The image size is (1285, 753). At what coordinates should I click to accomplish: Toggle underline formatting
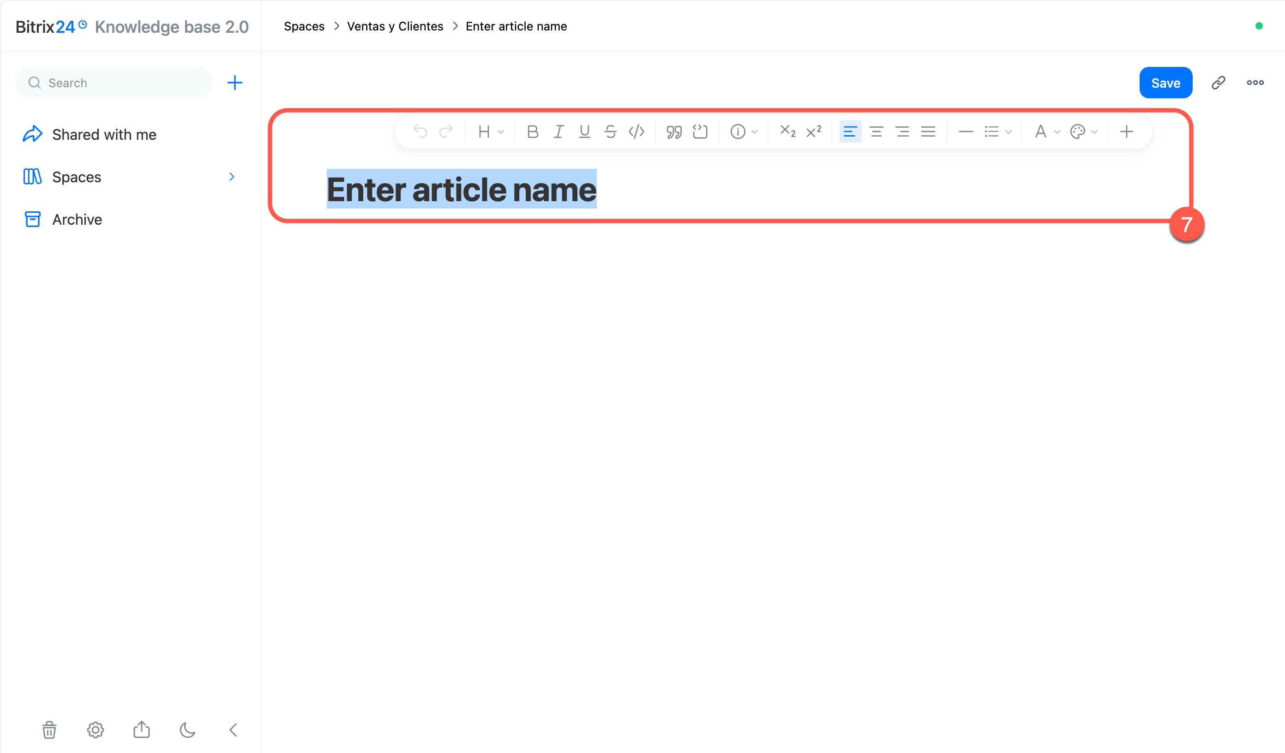584,132
